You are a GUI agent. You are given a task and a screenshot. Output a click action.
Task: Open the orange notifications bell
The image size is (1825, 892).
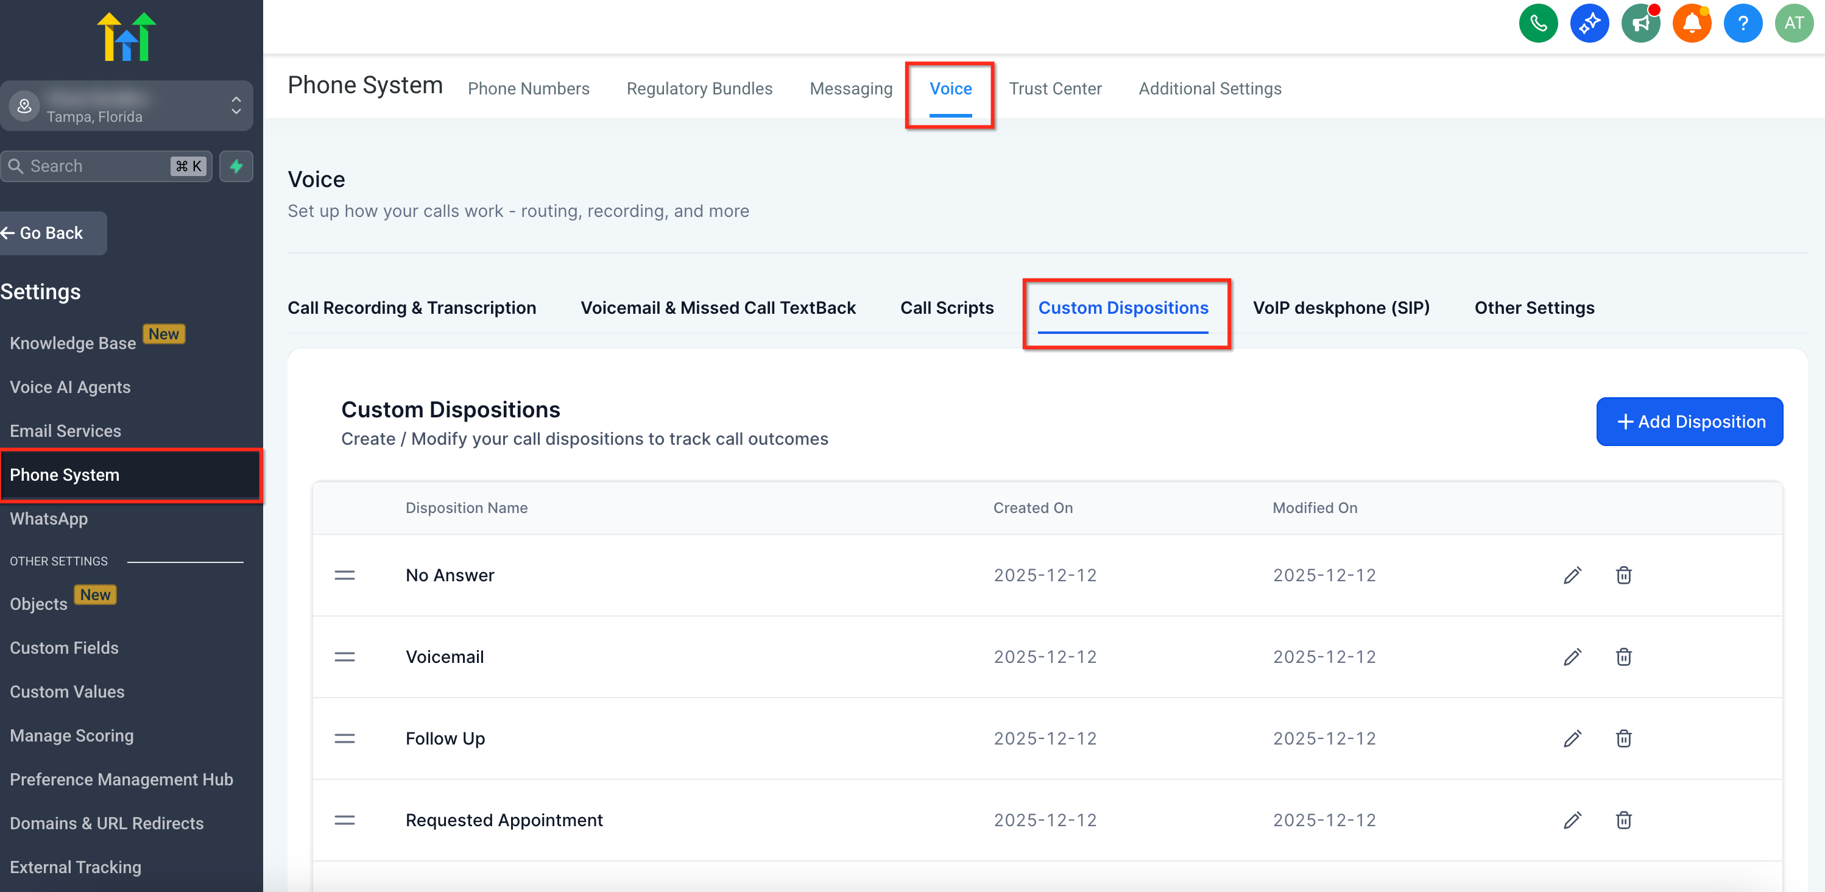pos(1691,23)
